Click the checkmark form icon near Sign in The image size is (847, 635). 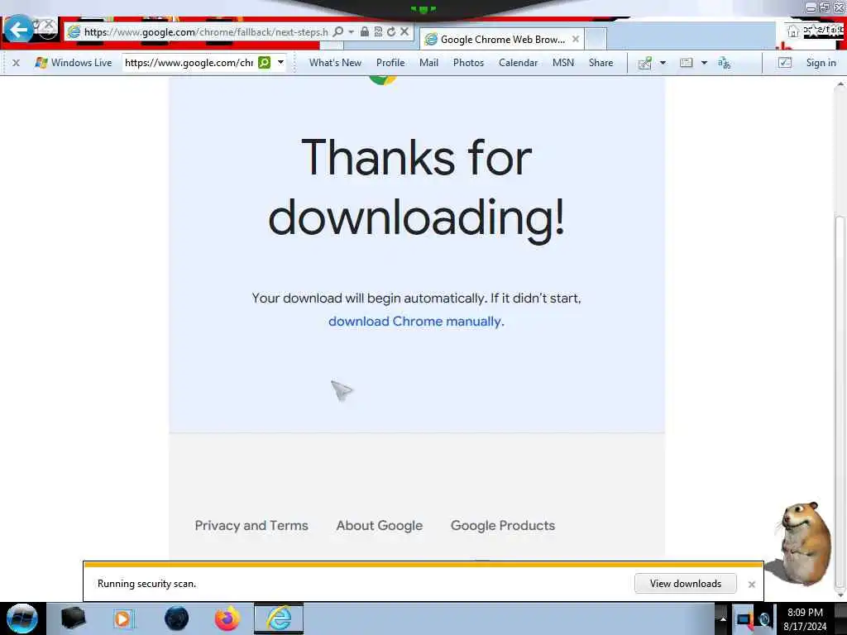(x=785, y=63)
